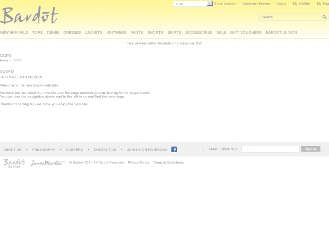Open the Jackets category
Screen dimensions: 329x246
pos(94,32)
